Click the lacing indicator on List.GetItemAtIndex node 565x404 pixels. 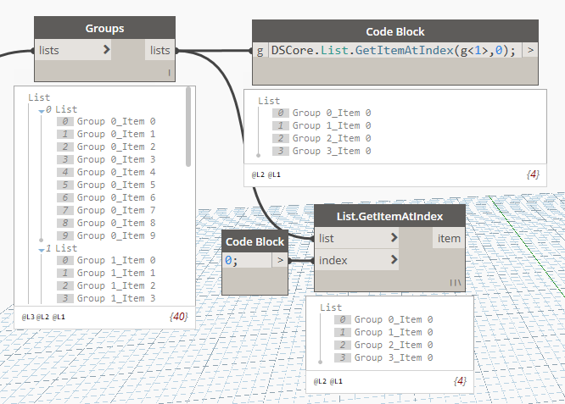[456, 282]
